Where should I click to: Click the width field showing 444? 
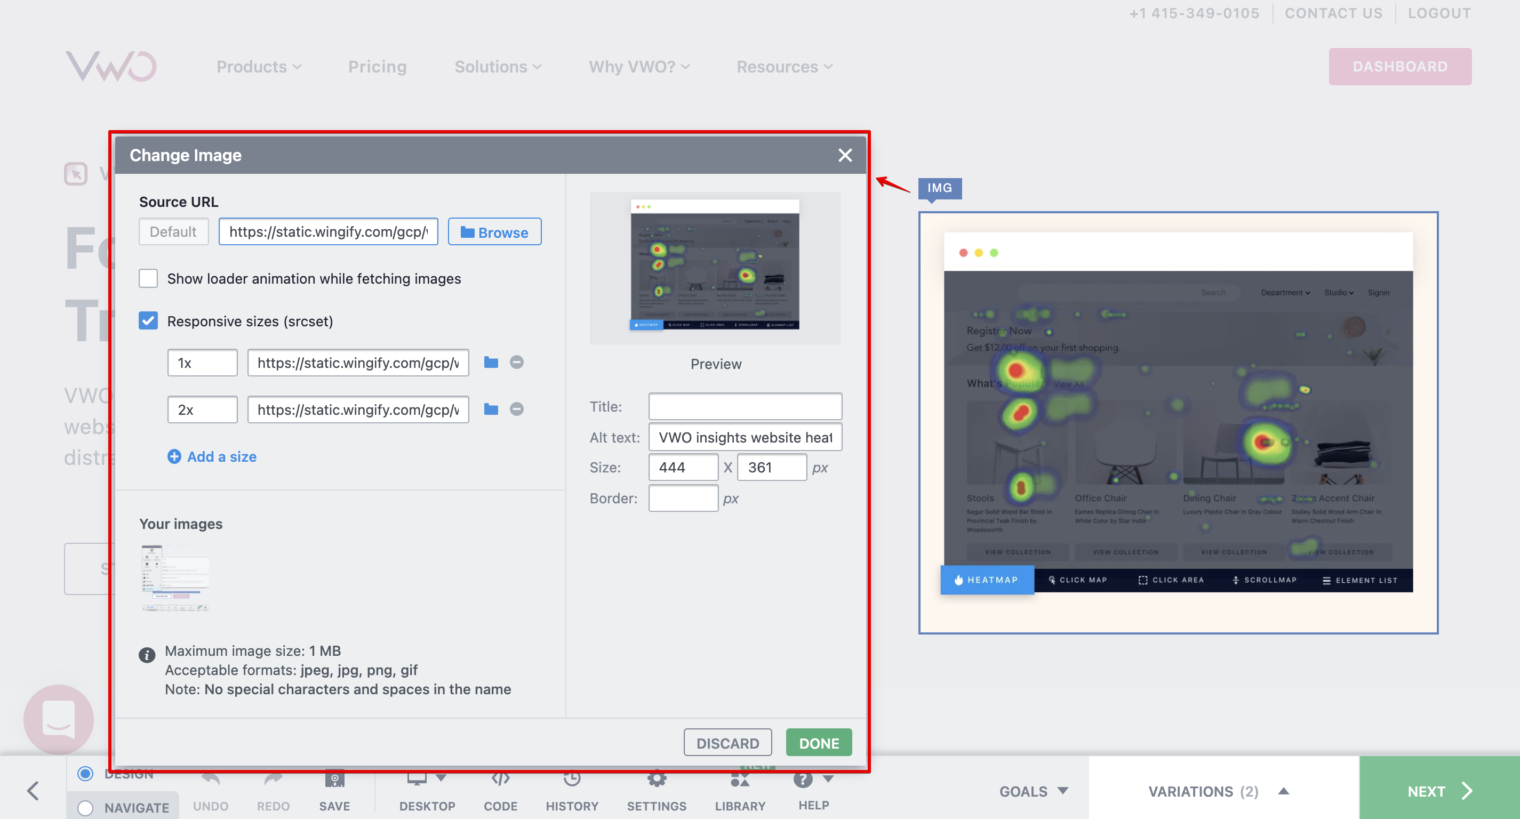coord(683,467)
